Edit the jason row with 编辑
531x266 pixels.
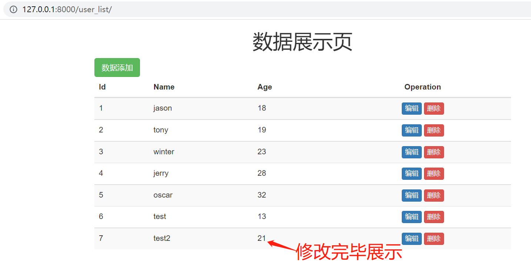tap(411, 108)
